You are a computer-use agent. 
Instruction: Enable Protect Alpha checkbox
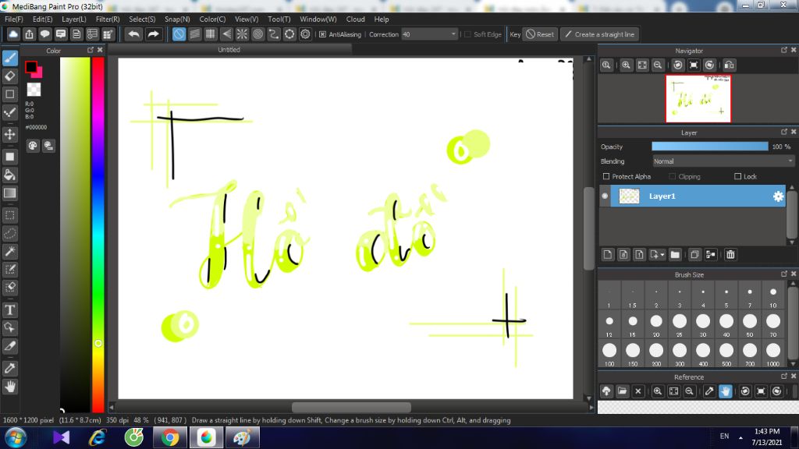coord(606,177)
